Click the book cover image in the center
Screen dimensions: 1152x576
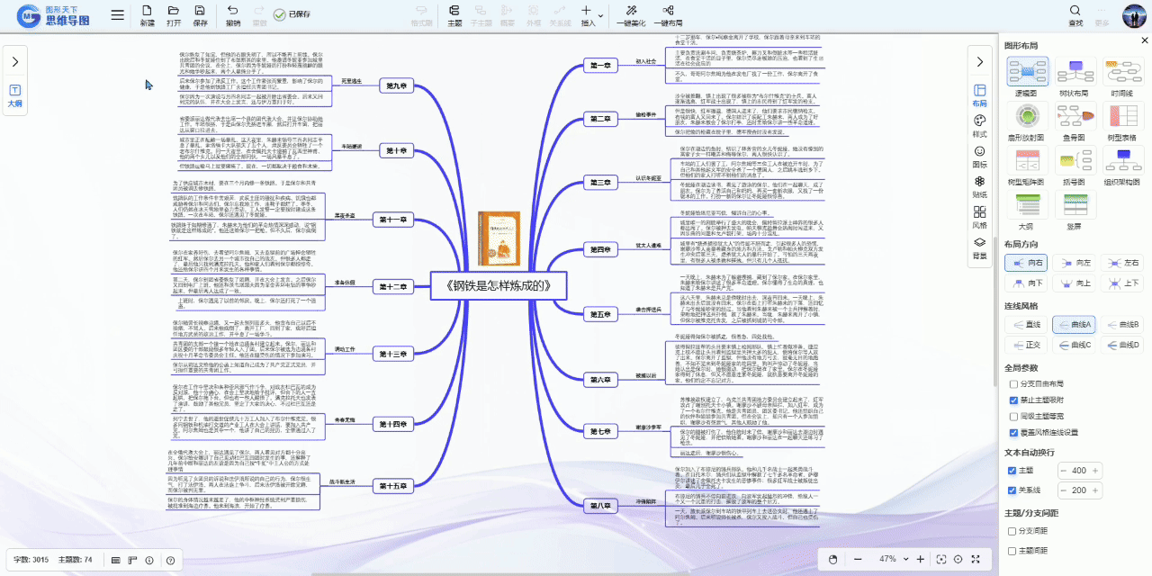click(499, 238)
